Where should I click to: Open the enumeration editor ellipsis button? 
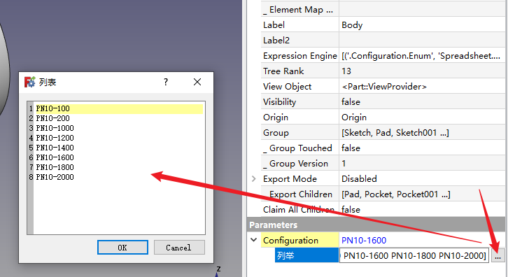[498, 256]
